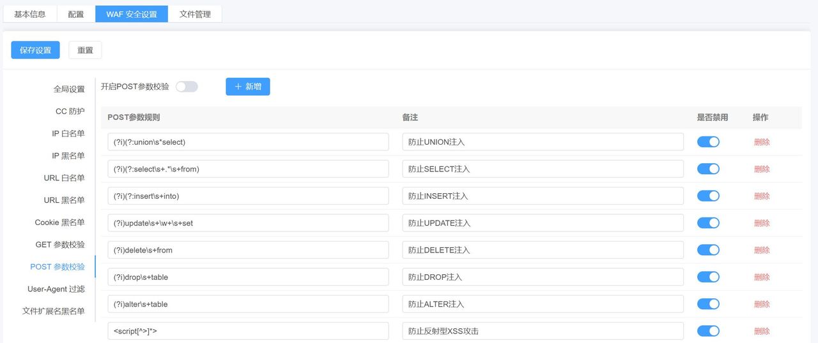Click the 防止DELETE注入 remark field
818x343 pixels.
543,250
